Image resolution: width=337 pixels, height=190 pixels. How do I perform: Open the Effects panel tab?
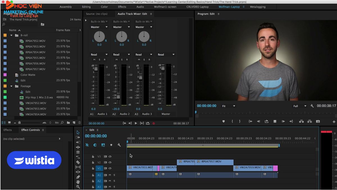pyautogui.click(x=8, y=130)
